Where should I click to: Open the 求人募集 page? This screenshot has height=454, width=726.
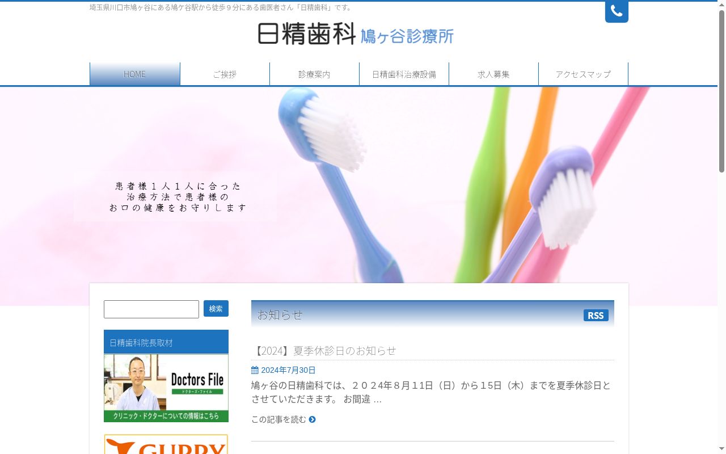pyautogui.click(x=493, y=74)
